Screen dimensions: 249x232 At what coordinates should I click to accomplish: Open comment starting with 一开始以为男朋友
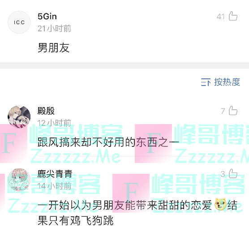pyautogui.click(x=137, y=213)
